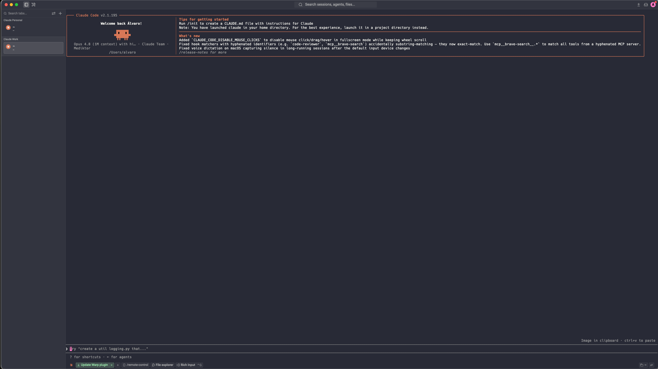Open tab filter settings sliders icon

coord(54,13)
